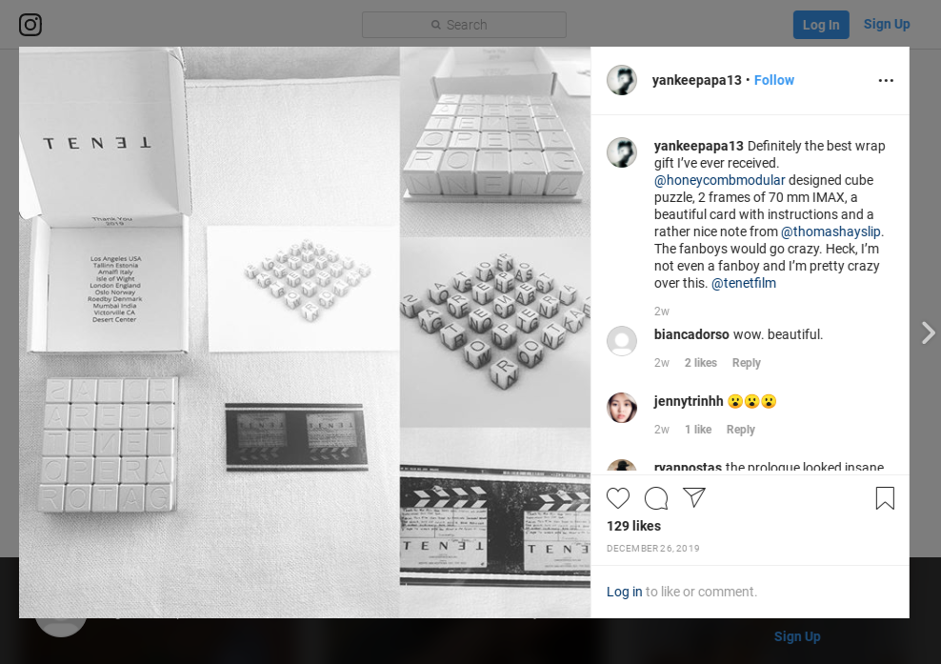Go to the next post with right chevron
The width and height of the screenshot is (941, 664).
(x=928, y=332)
